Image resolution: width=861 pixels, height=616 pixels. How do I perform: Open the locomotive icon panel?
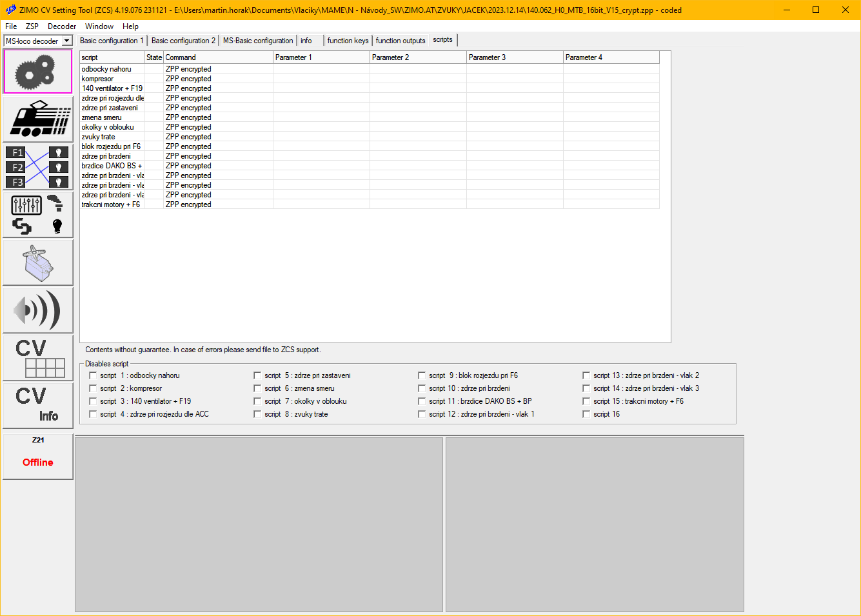tap(37, 119)
